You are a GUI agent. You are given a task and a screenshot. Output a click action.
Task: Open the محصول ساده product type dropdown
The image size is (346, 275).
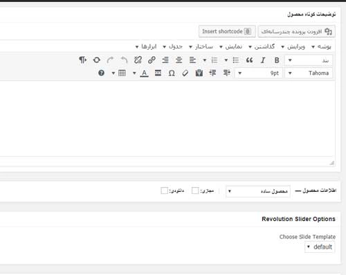(258, 191)
